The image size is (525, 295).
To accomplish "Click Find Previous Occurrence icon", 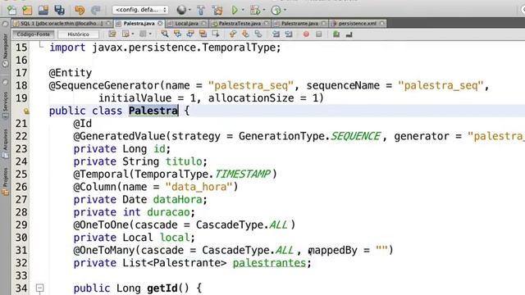I will (177, 34).
